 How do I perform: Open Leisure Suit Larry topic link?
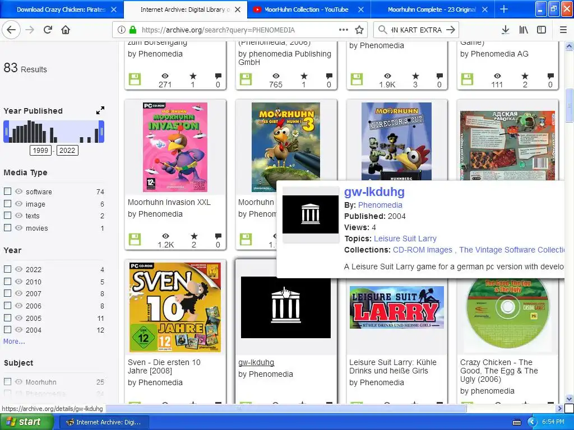tap(405, 239)
